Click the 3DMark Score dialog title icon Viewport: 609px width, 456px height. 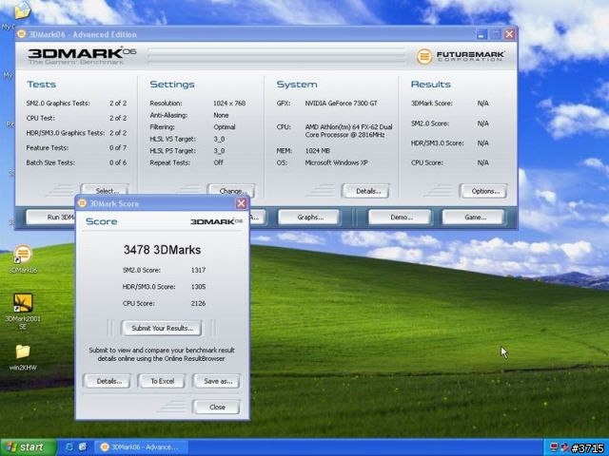point(82,203)
